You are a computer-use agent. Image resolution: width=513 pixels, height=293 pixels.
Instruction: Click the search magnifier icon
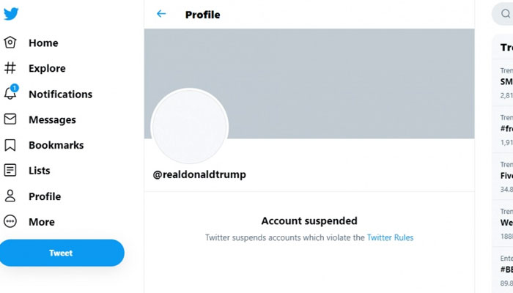coord(506,14)
